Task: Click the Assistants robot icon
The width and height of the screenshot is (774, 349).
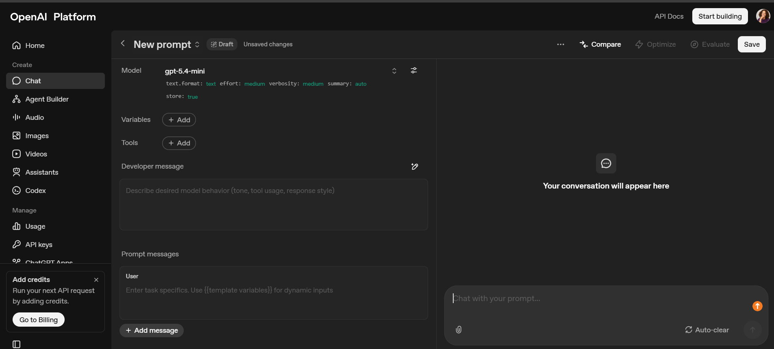Action: click(16, 172)
